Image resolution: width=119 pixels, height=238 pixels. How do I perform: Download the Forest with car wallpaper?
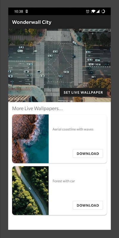click(x=88, y=205)
